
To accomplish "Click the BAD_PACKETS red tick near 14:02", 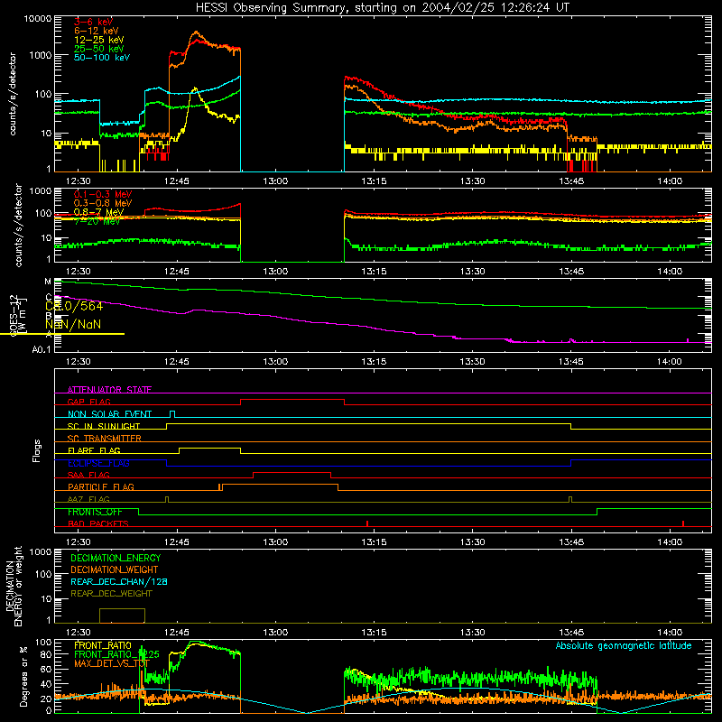I will 683,523.
